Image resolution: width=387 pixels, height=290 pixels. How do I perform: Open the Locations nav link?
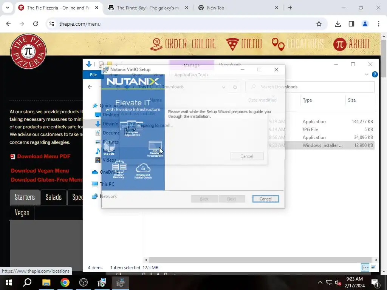(x=298, y=44)
